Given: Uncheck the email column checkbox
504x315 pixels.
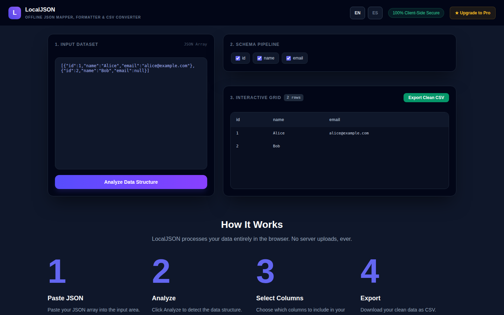Looking at the screenshot, I should (289, 58).
